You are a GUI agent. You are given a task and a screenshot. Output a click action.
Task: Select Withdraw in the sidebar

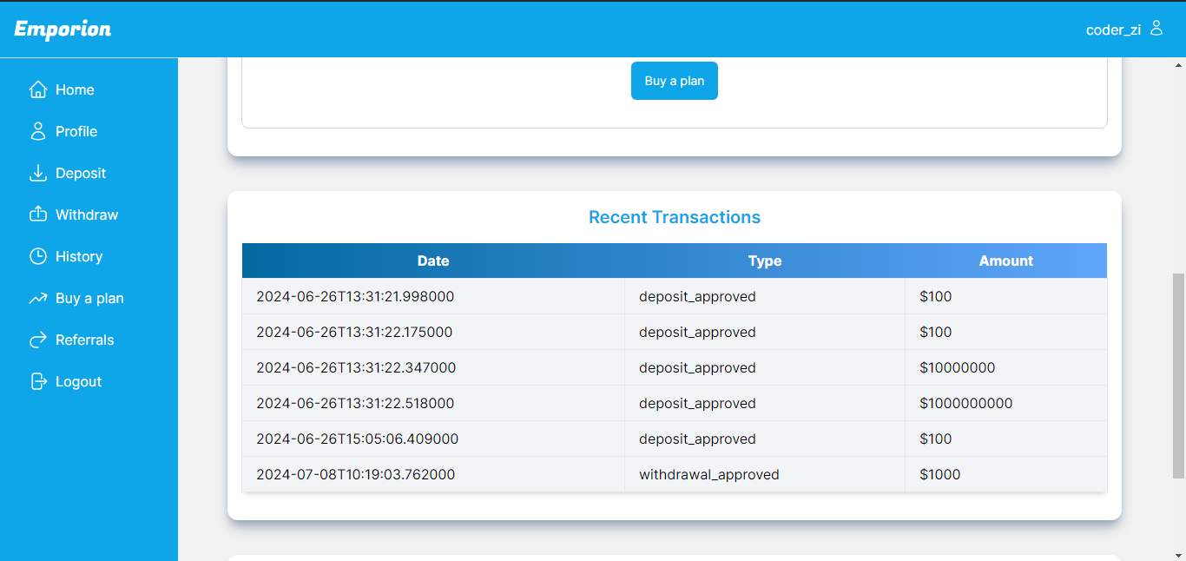[87, 214]
